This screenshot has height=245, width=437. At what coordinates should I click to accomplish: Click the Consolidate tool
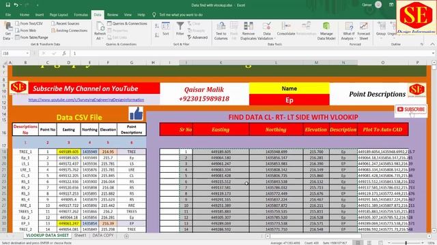(286, 29)
